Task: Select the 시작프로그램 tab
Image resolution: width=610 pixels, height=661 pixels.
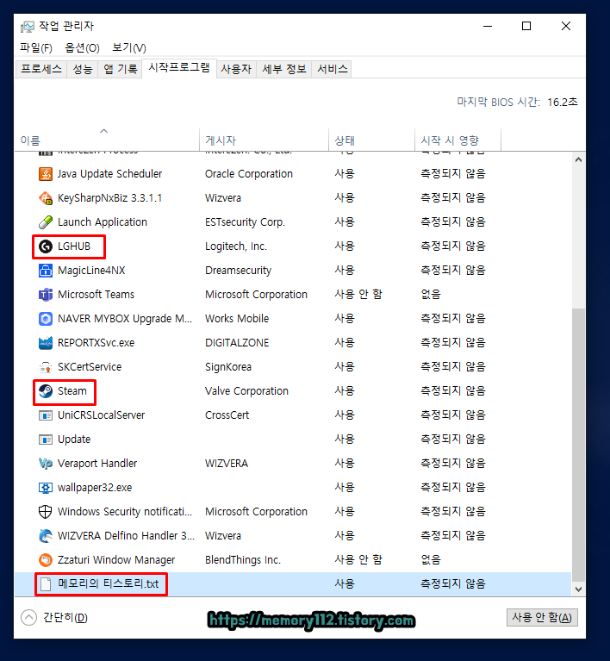Action: tap(179, 68)
